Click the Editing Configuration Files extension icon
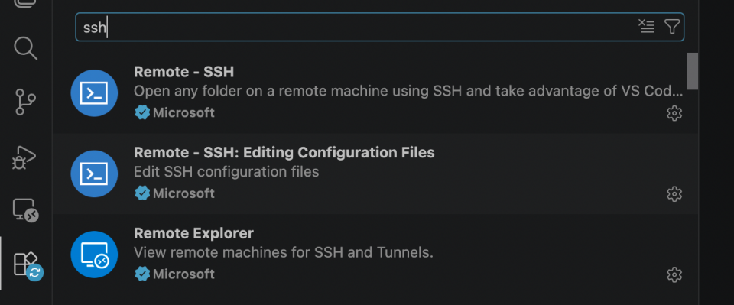Screen dimensions: 734x305 click(x=94, y=174)
